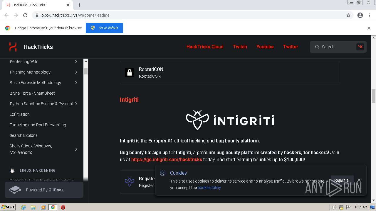Open Tunneling and Port Forwarding page
This screenshot has width=376, height=211.
[x=38, y=125]
